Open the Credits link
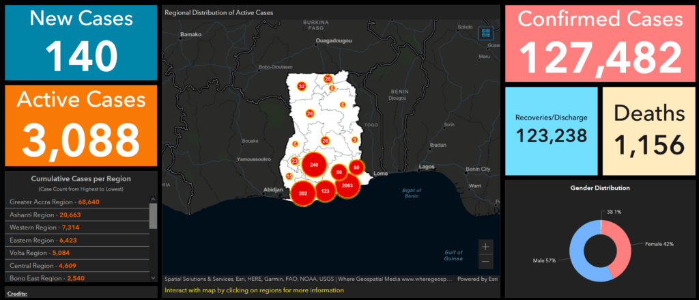The width and height of the screenshot is (699, 300). point(18,294)
